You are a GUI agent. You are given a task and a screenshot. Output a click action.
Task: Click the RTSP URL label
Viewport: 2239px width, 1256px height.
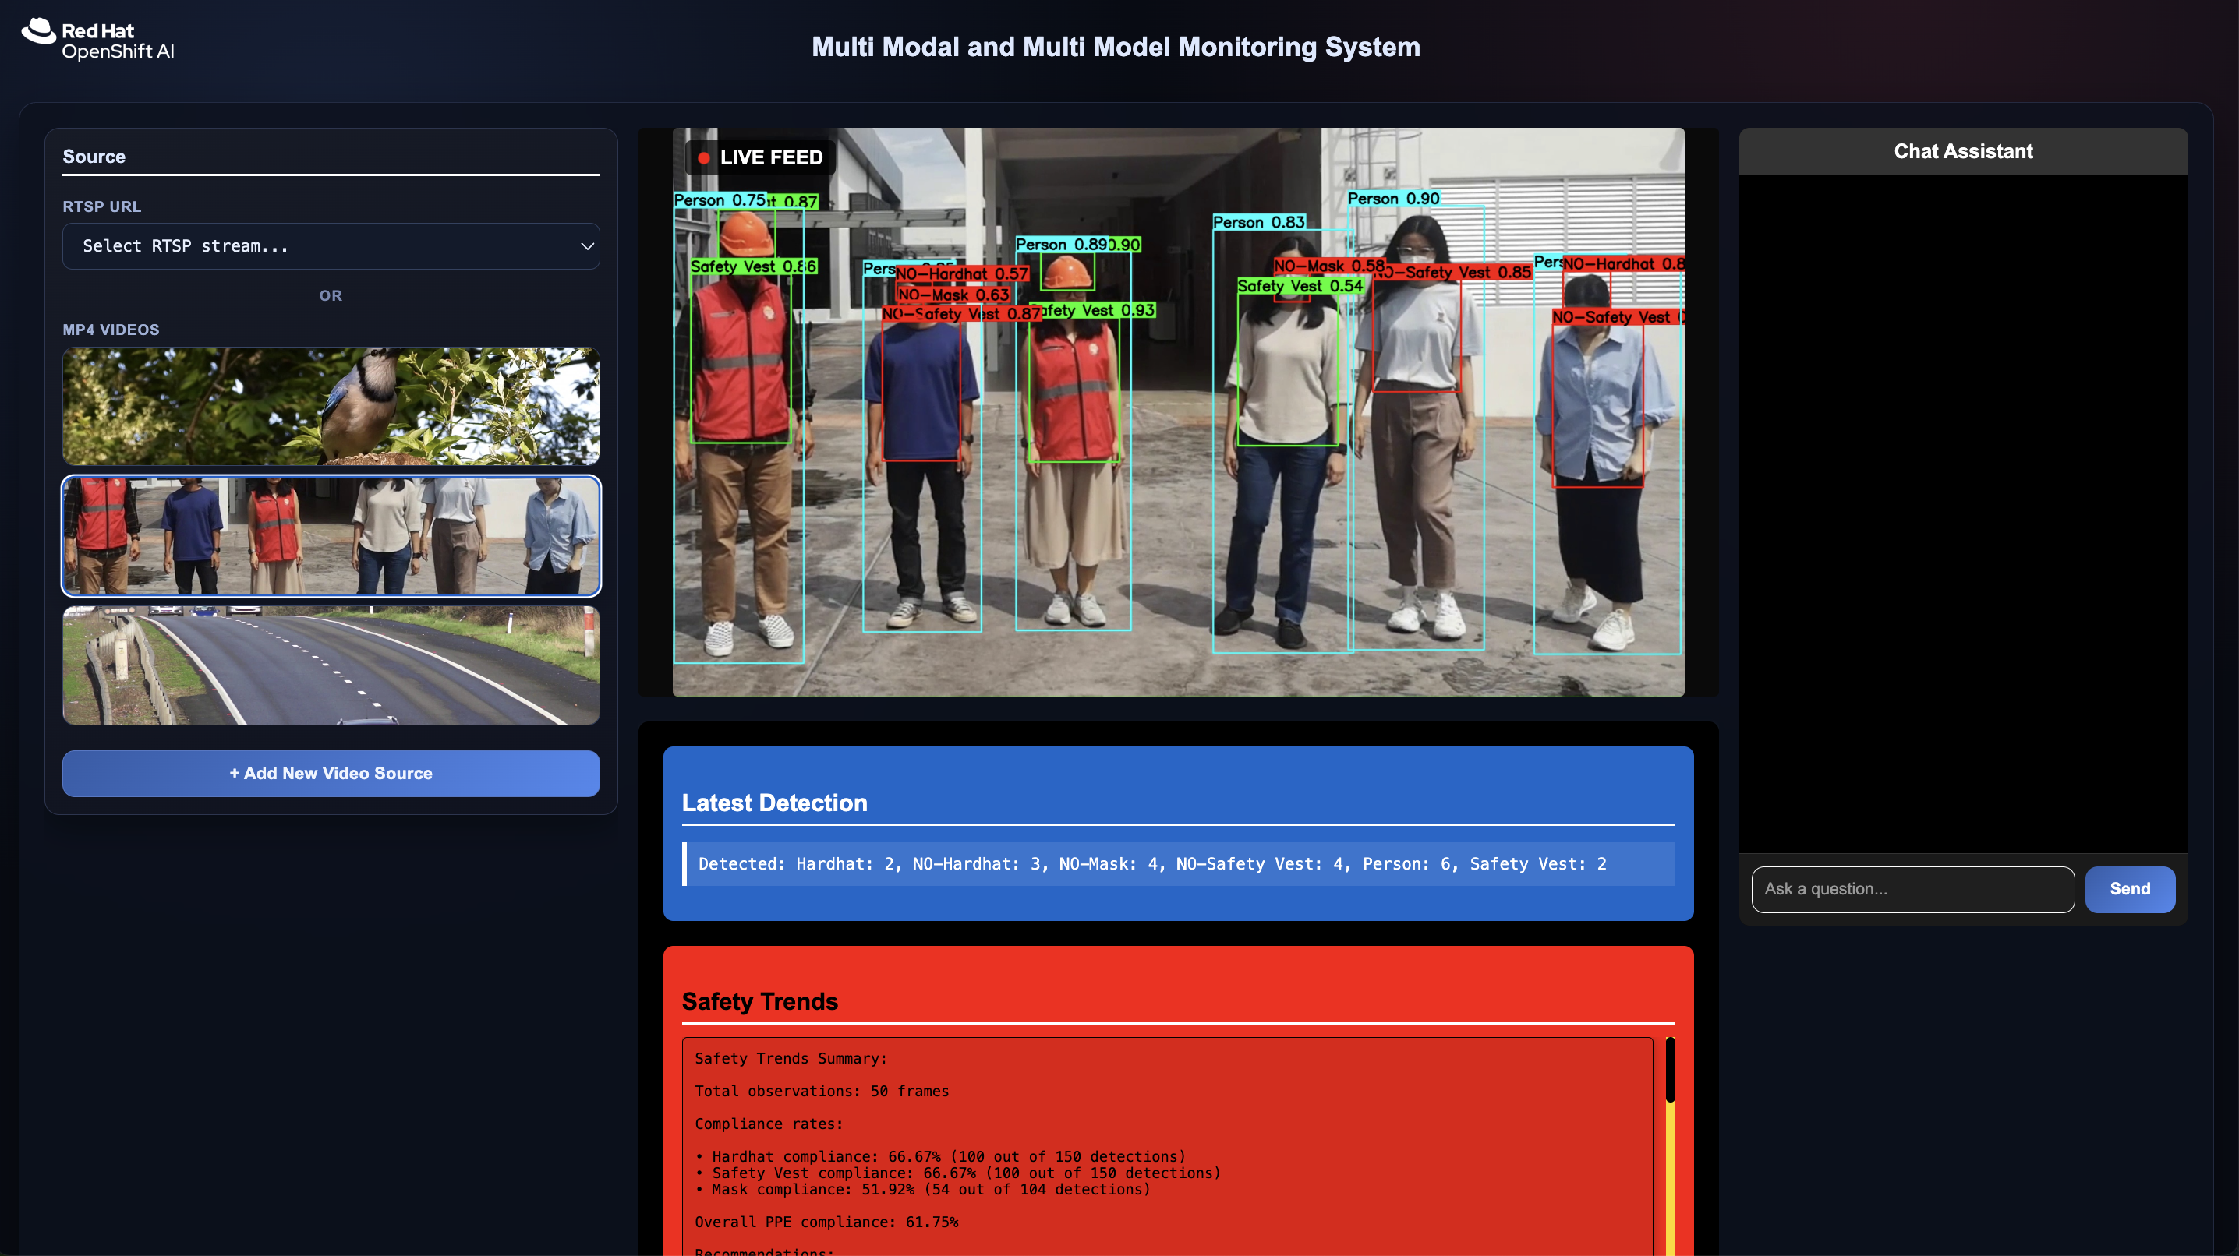(x=101, y=206)
